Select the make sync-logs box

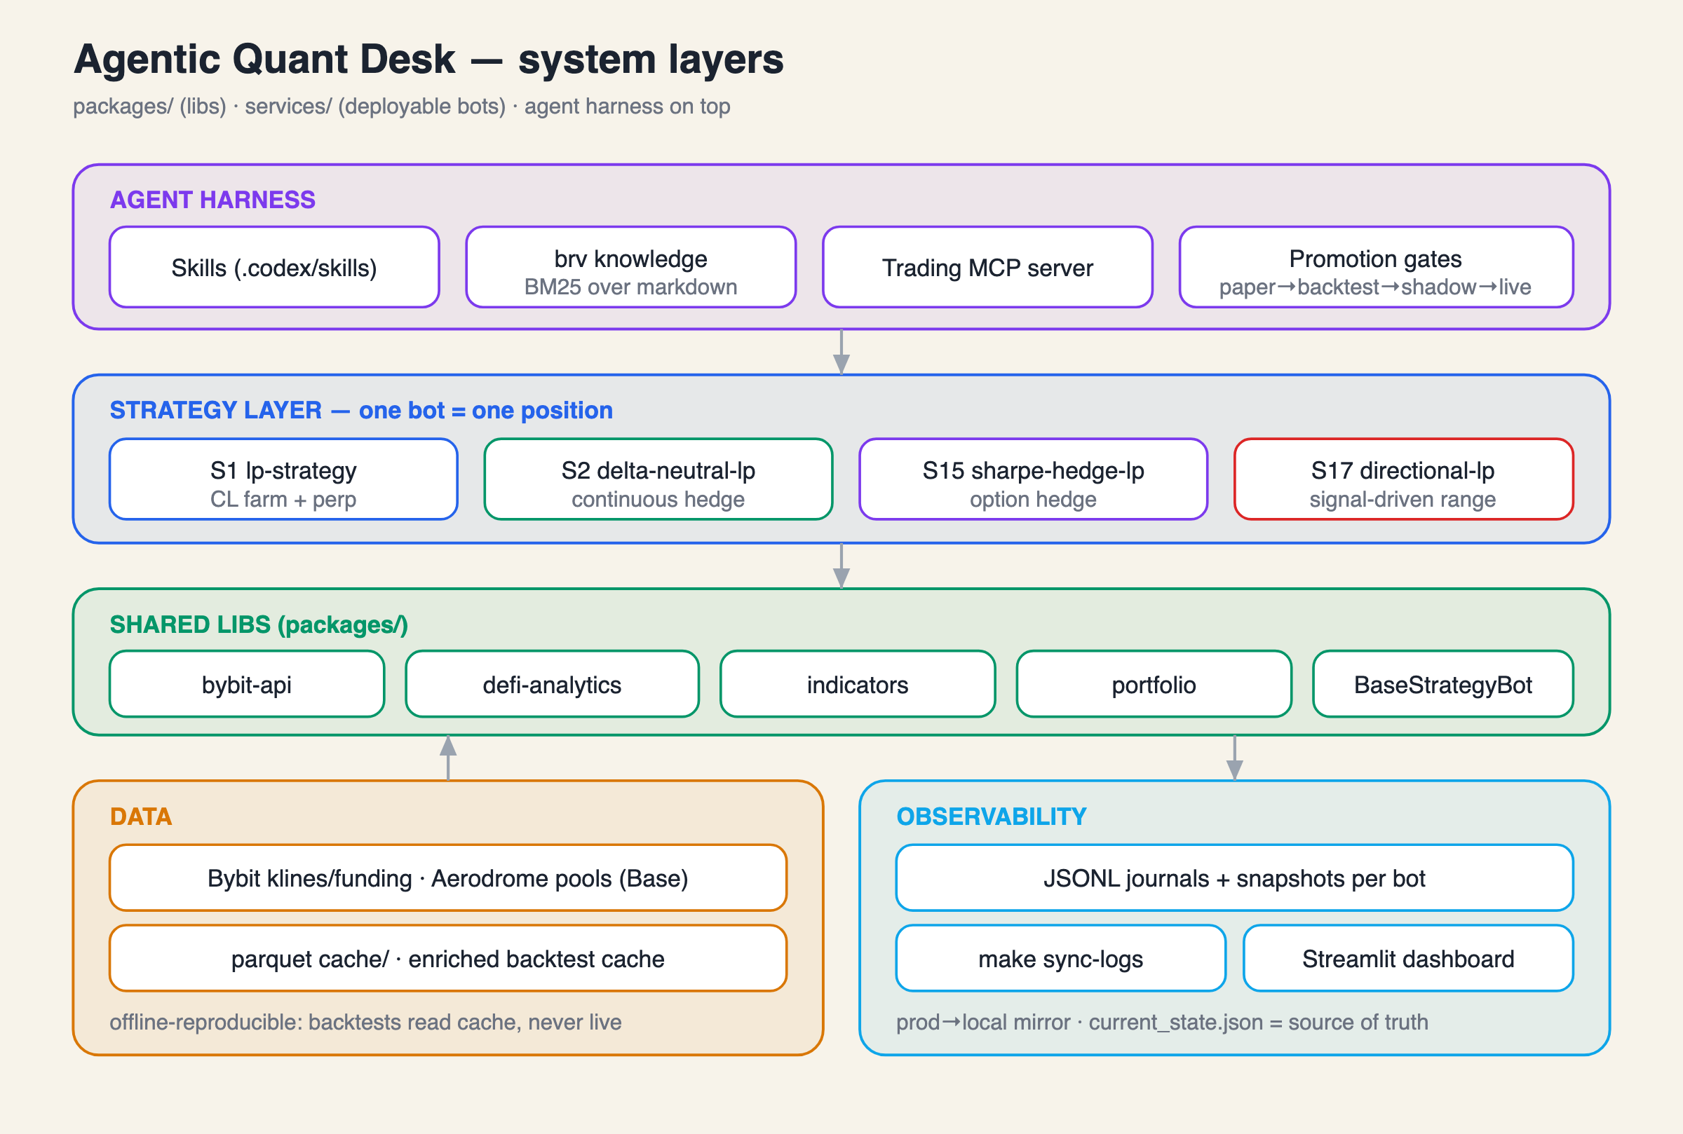[x=1061, y=958]
